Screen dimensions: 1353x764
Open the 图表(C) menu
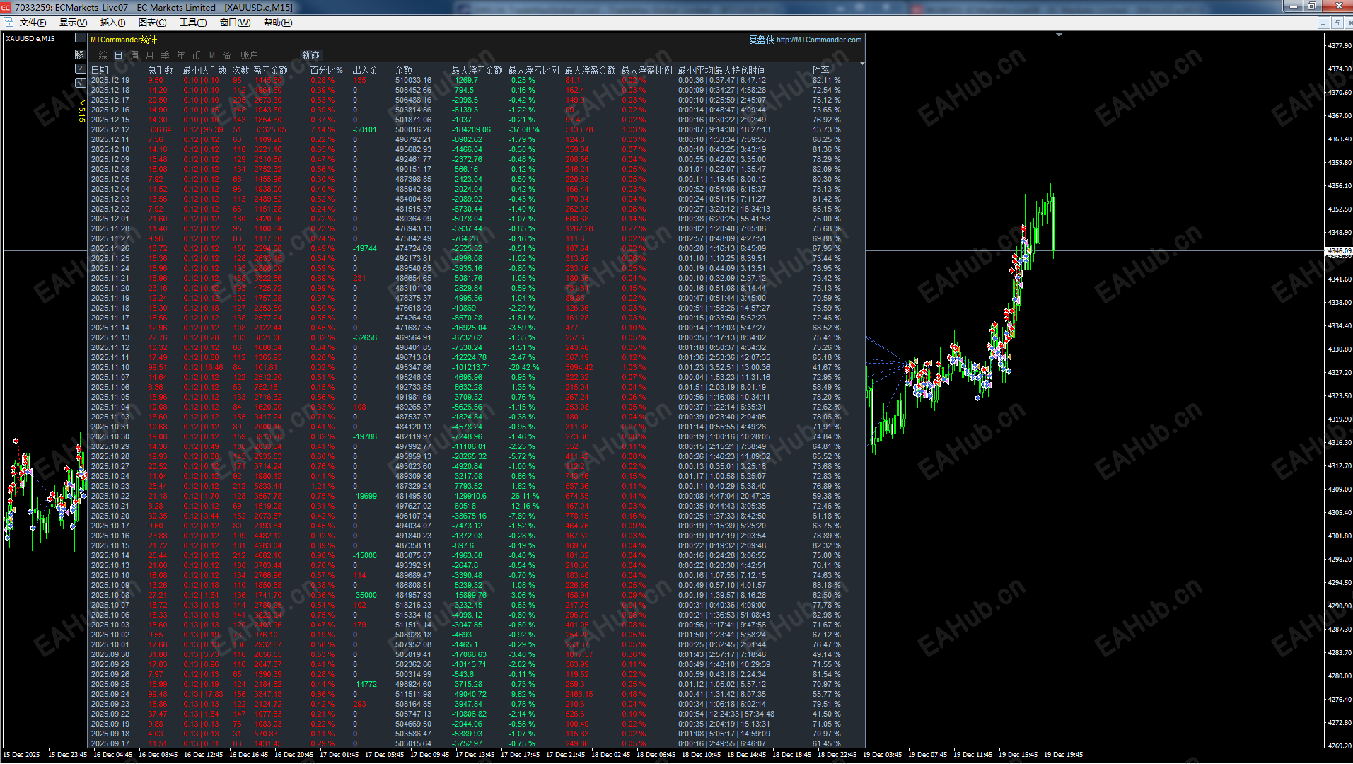151,22
